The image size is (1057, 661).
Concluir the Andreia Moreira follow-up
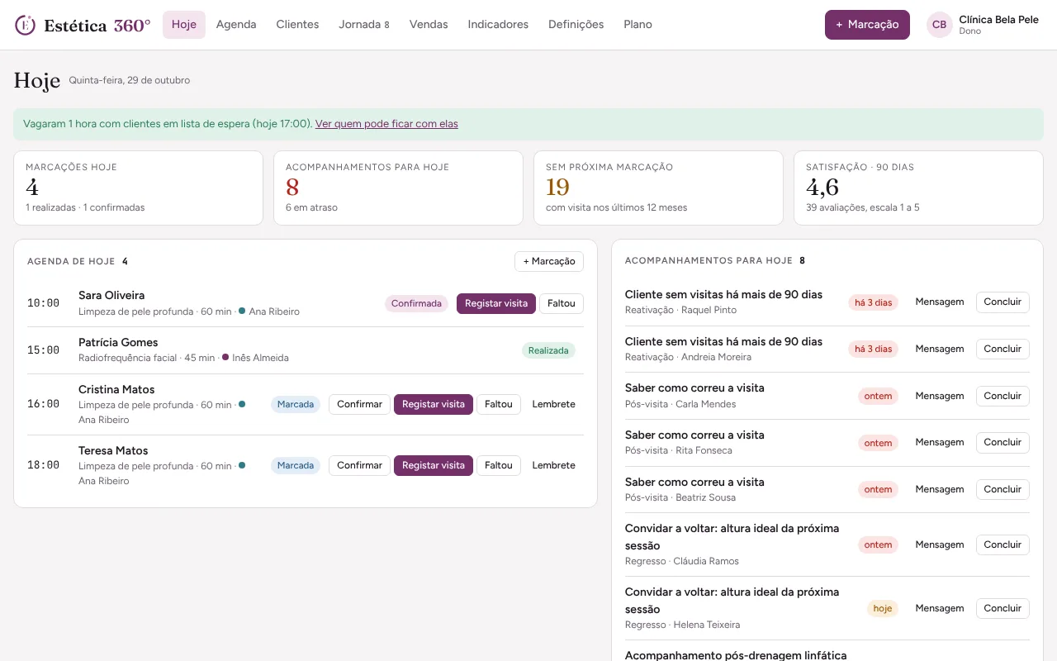coord(1003,349)
